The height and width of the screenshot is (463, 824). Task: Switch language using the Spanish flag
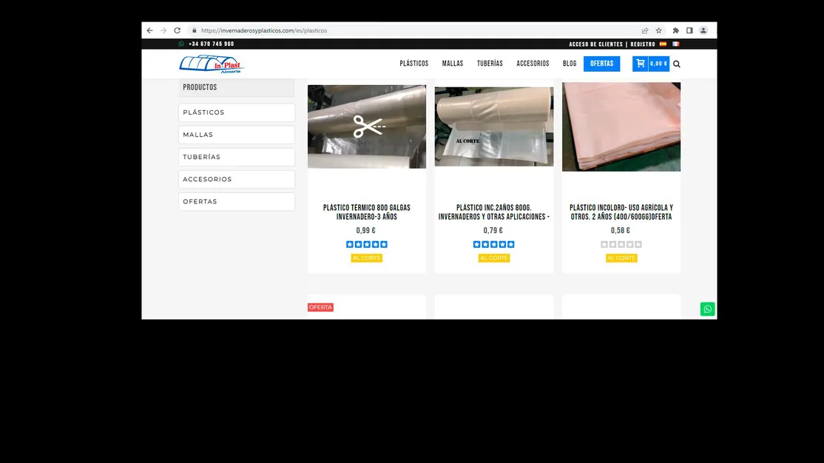(x=663, y=44)
